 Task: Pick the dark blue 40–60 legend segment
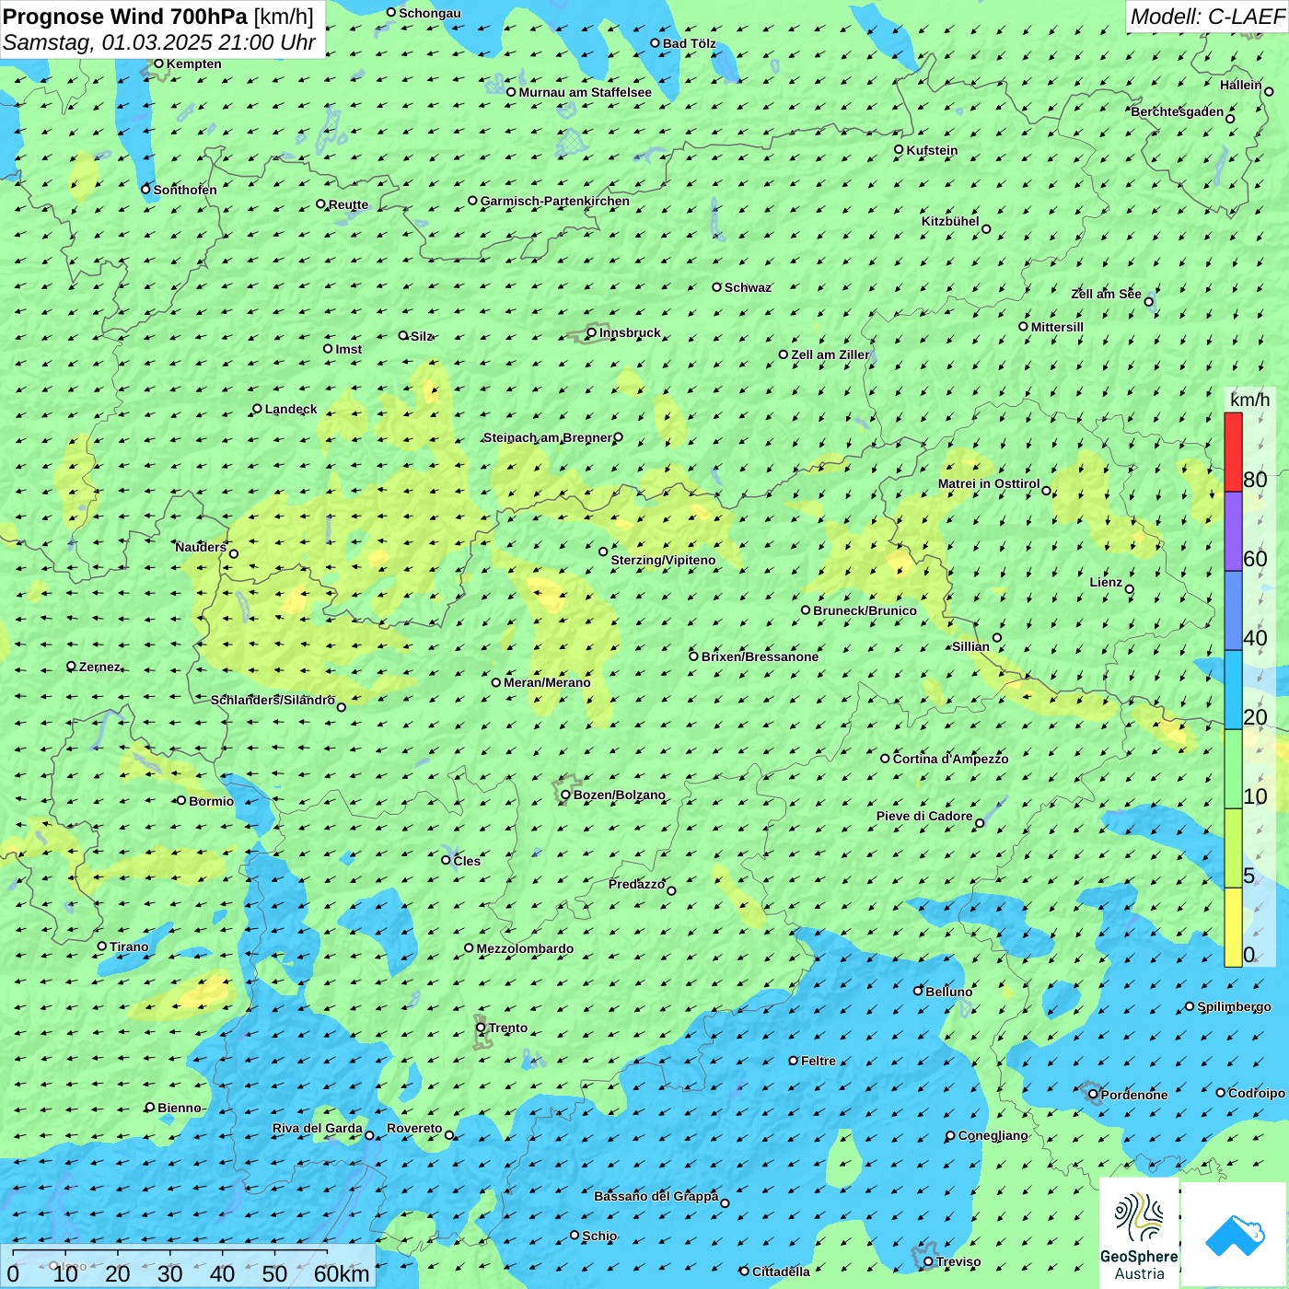(x=1233, y=611)
